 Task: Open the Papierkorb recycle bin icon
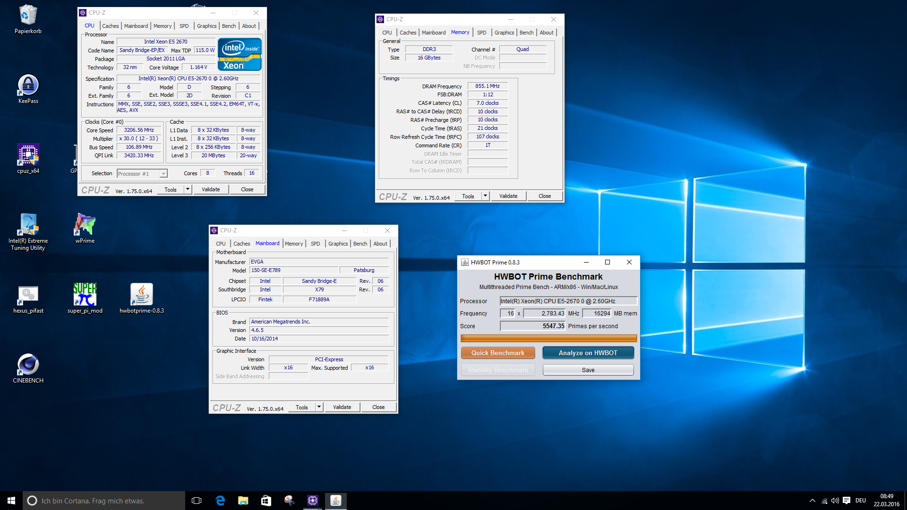click(28, 19)
